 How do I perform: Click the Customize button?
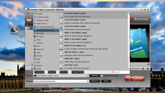(x=39, y=72)
